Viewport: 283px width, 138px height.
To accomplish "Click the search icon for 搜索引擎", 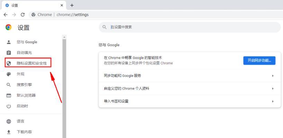I will click(9, 85).
